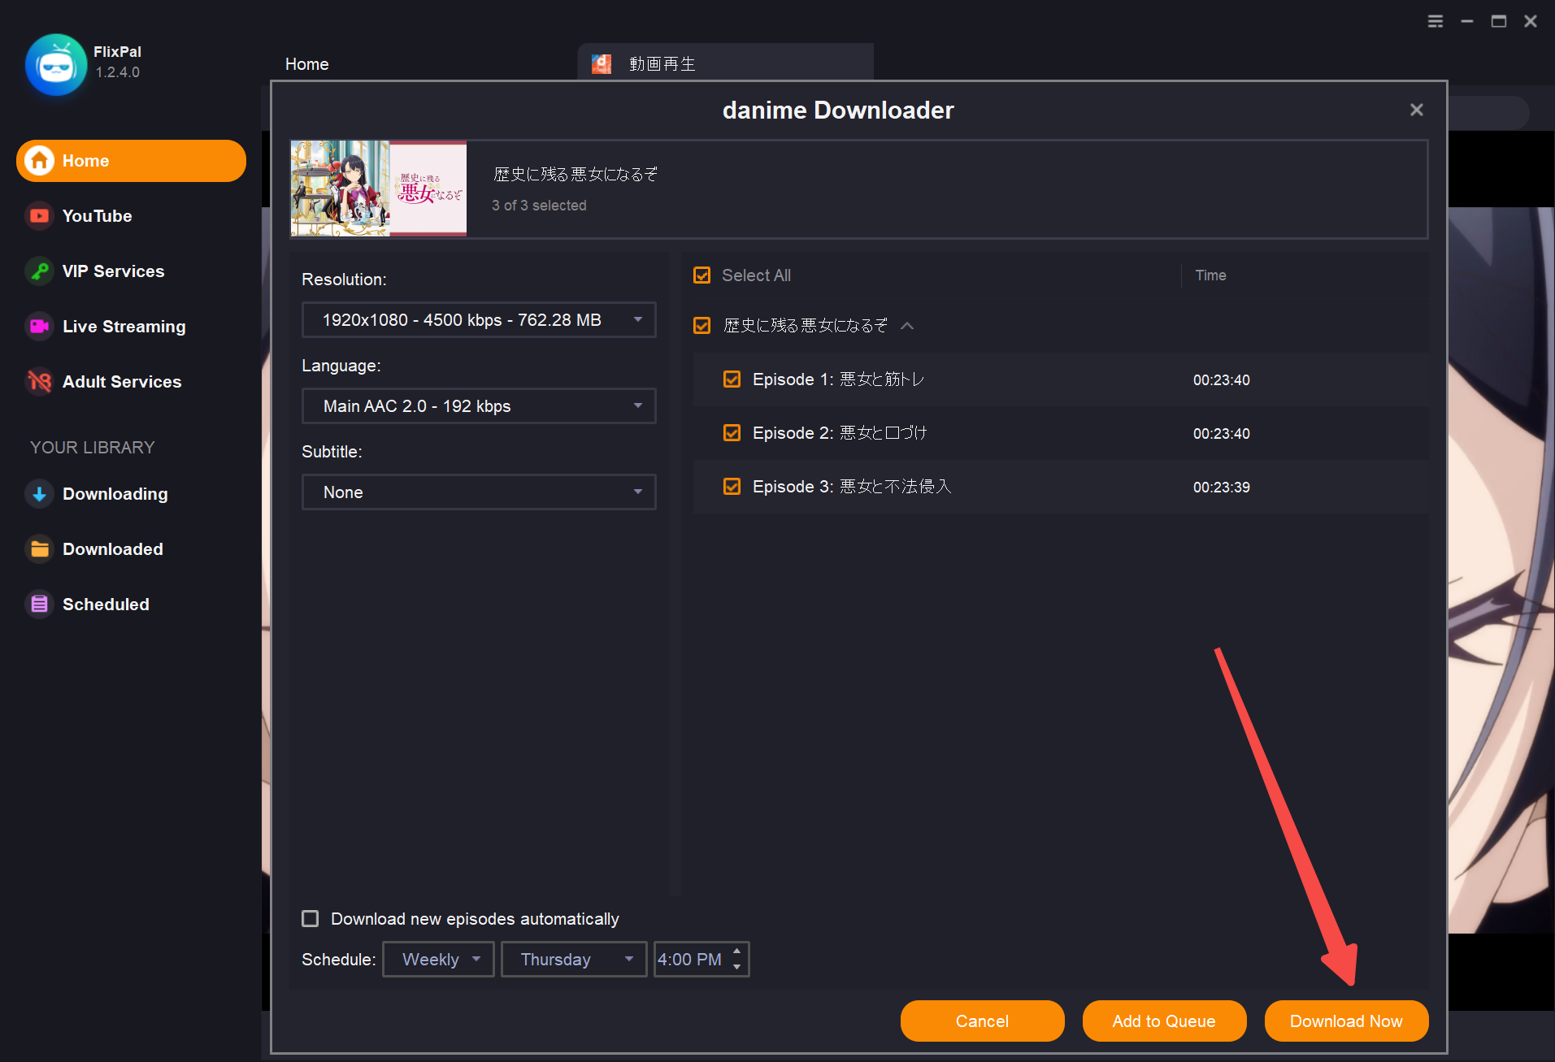Click the Cancel button

[x=982, y=1021]
